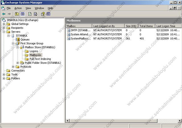Restore the inner MMC child window
The image size is (182, 128).
pos(175,8)
